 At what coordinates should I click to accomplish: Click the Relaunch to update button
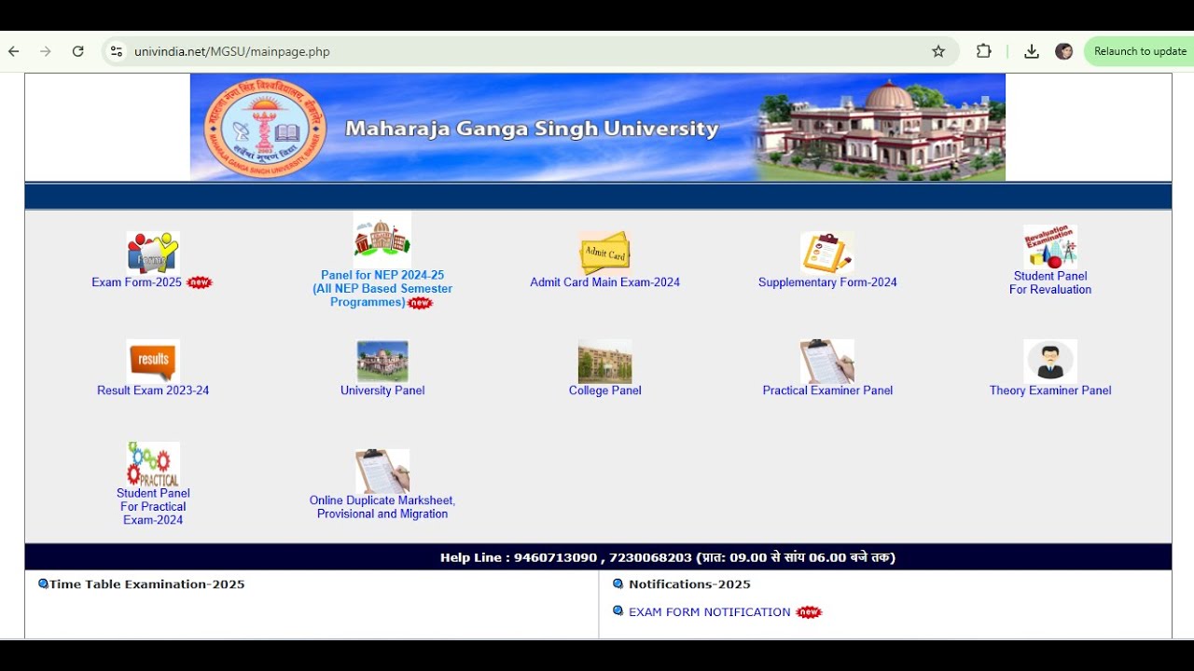coord(1139,51)
